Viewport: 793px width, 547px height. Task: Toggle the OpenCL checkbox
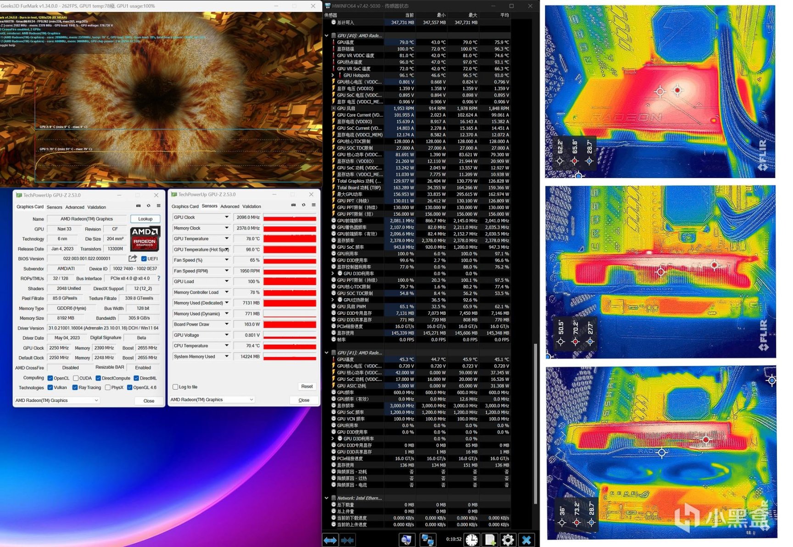coord(50,378)
